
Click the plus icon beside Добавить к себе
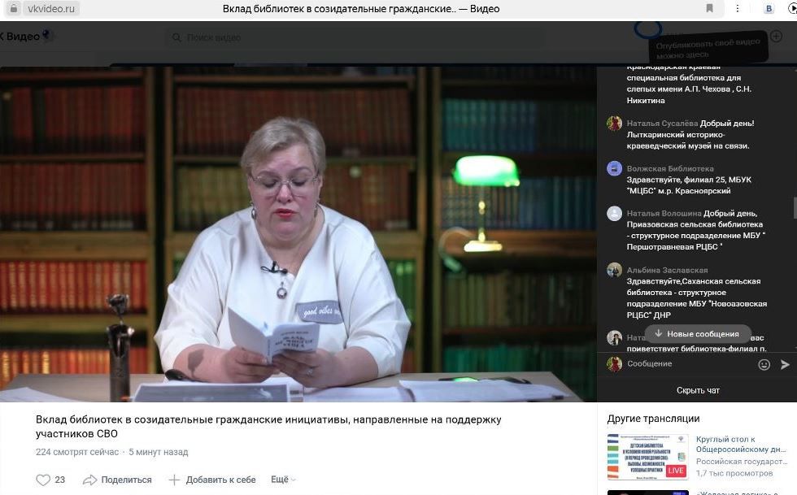tap(174, 480)
